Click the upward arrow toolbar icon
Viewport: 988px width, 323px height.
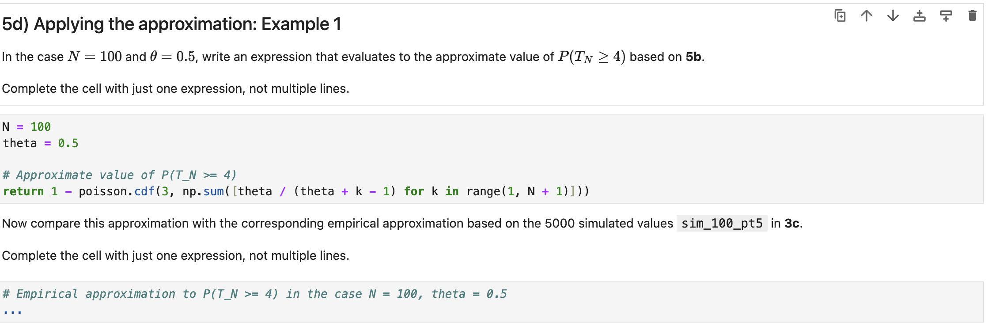click(866, 15)
